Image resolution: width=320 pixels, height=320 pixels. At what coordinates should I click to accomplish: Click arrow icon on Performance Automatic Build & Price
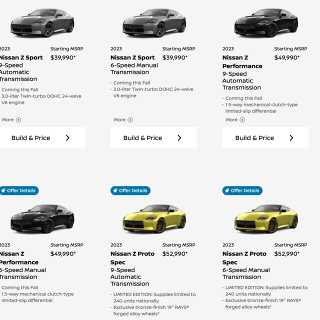coord(291,138)
